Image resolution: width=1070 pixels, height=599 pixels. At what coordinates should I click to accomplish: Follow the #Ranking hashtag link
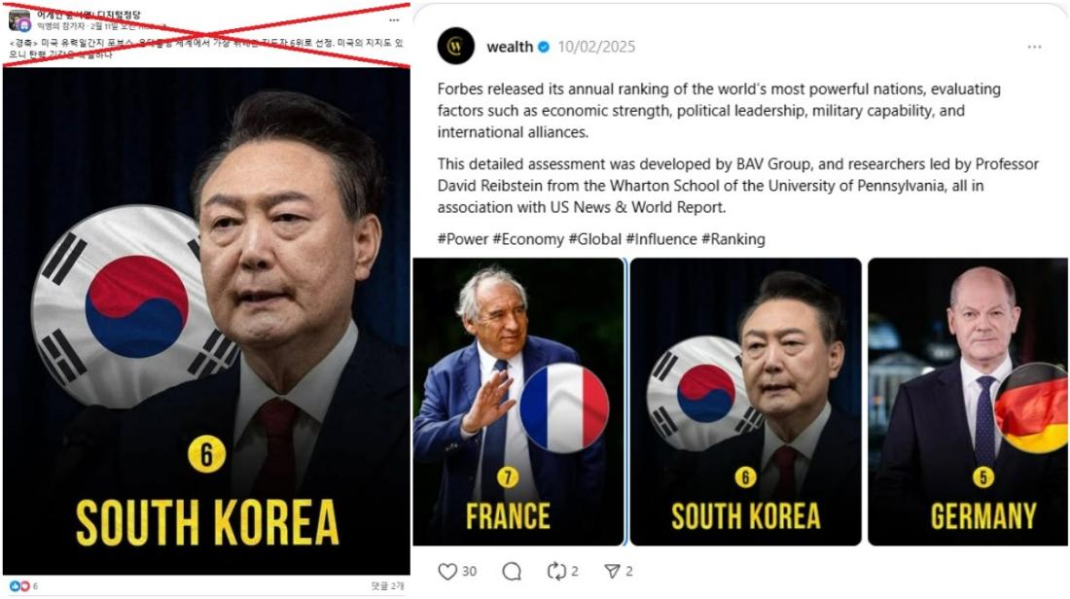point(732,239)
